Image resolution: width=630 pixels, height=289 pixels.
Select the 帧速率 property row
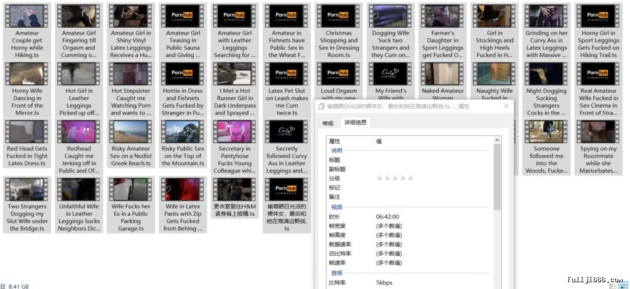pyautogui.click(x=409, y=263)
